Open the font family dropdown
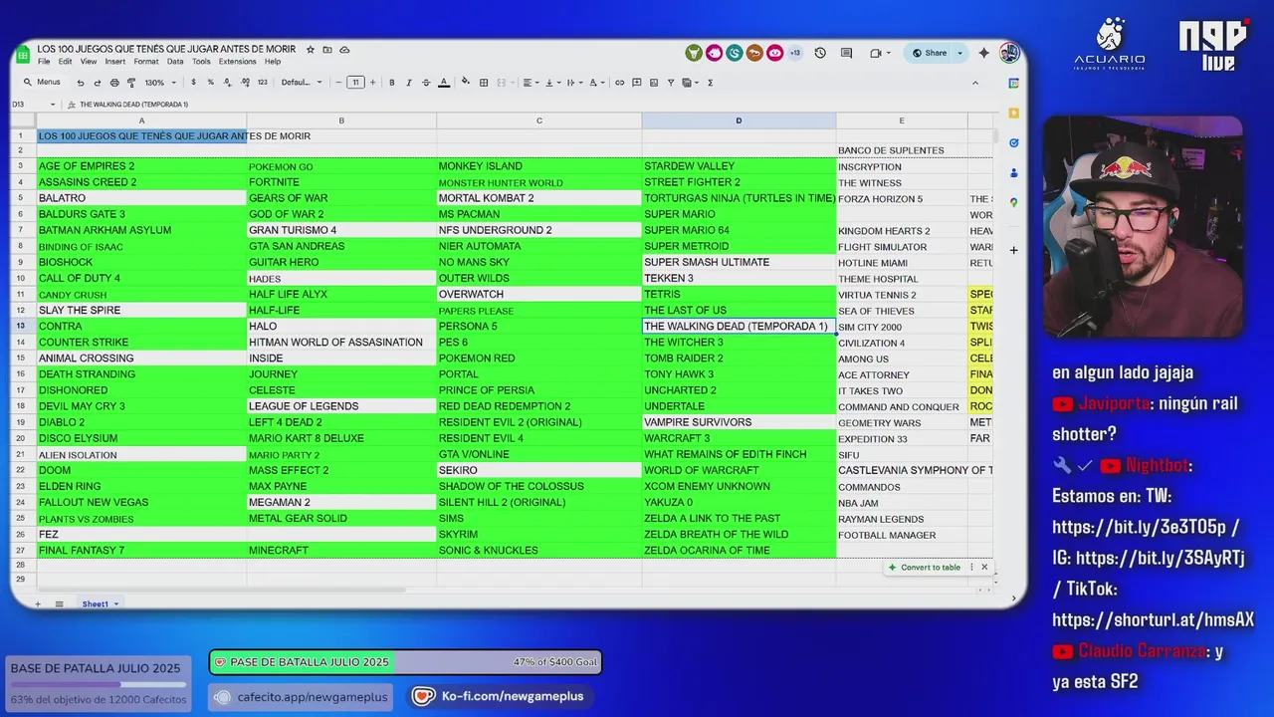 [302, 83]
